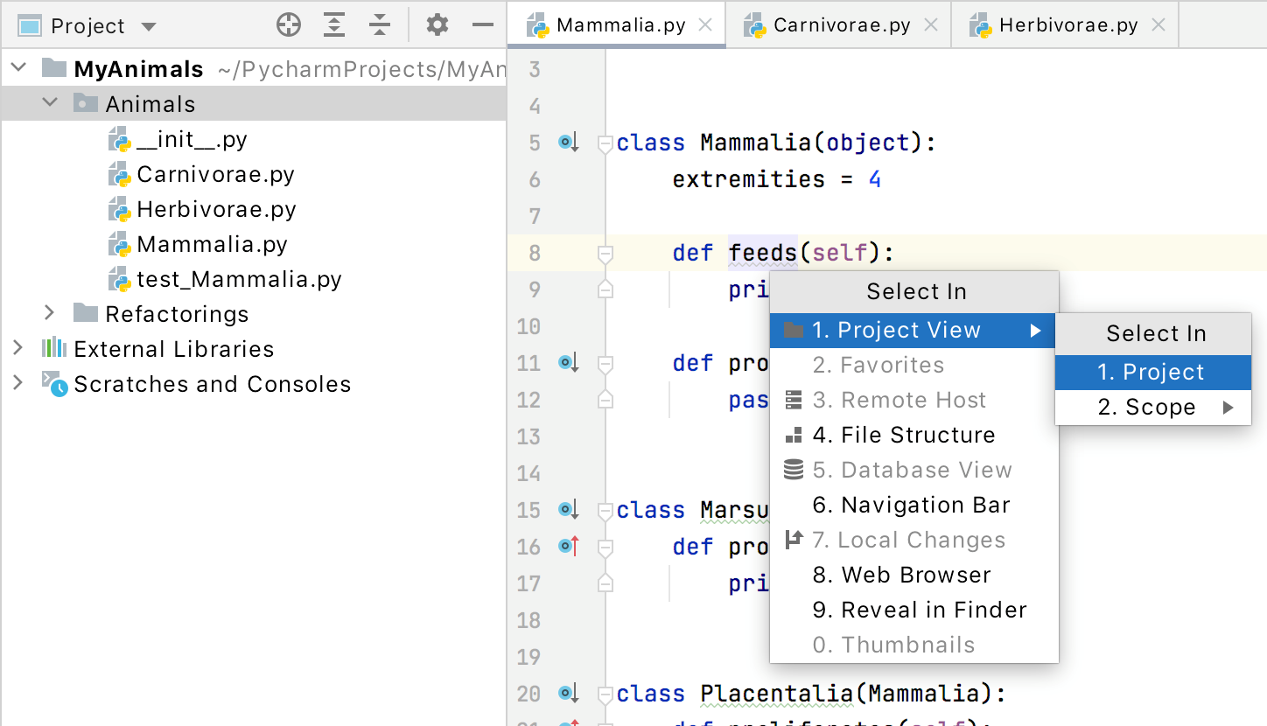Click the overriding method gutter icon on line 16
Image resolution: width=1267 pixels, height=726 pixels.
569,547
